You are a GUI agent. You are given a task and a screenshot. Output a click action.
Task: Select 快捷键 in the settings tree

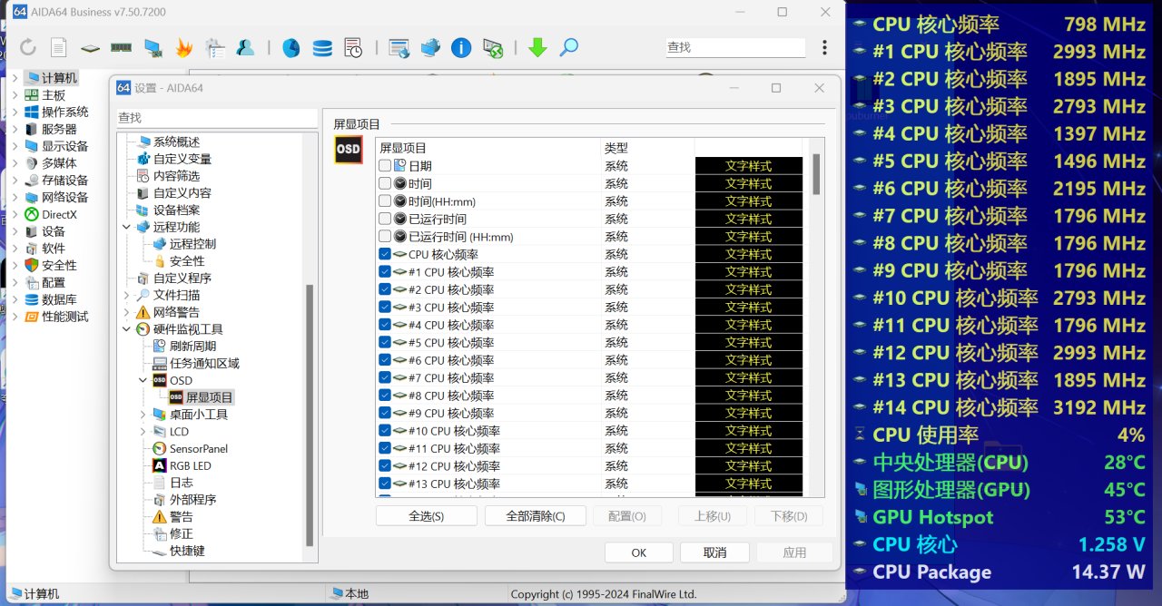[187, 551]
